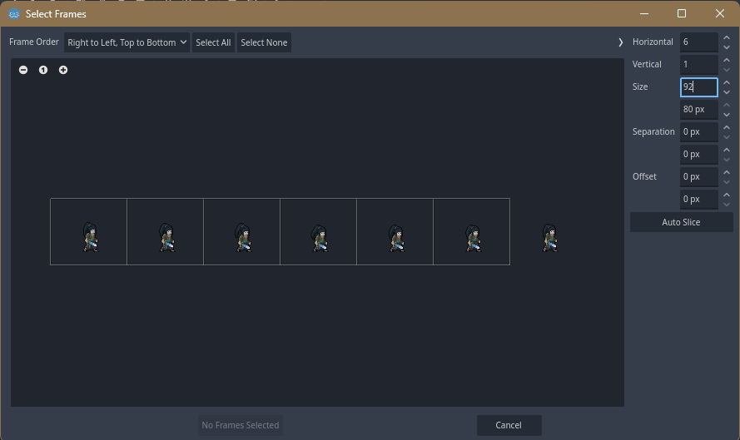This screenshot has width=740, height=440.
Task: Collapse the side panel with the chevron arrow
Action: (620, 42)
